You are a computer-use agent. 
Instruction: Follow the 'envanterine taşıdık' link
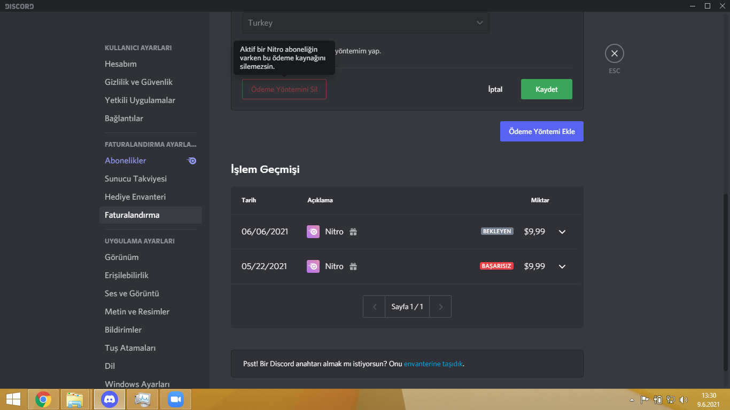click(x=433, y=364)
